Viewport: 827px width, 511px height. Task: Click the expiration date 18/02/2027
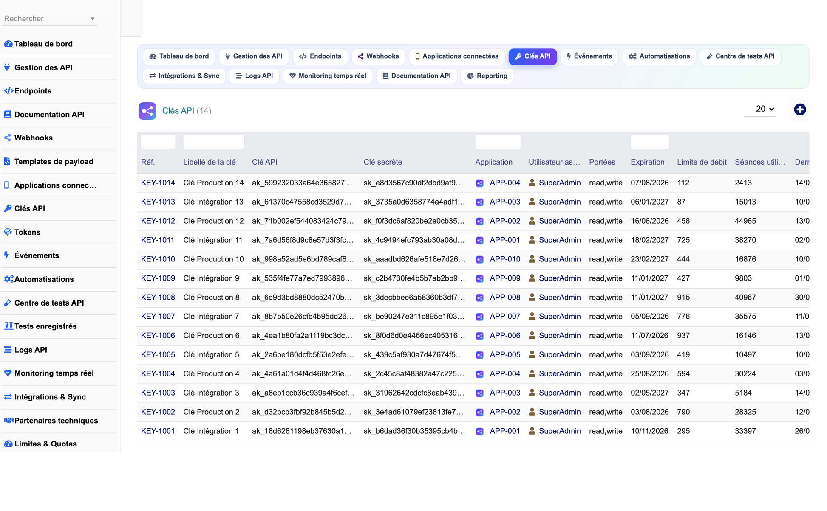coord(649,240)
